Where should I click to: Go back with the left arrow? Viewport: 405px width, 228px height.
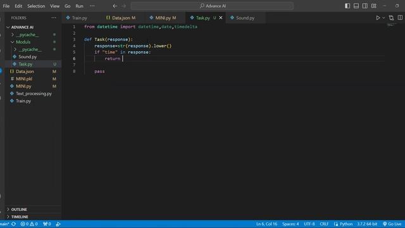pos(115,6)
